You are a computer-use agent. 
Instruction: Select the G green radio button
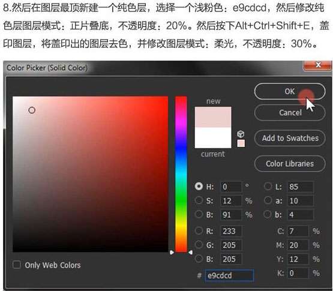coord(199,244)
